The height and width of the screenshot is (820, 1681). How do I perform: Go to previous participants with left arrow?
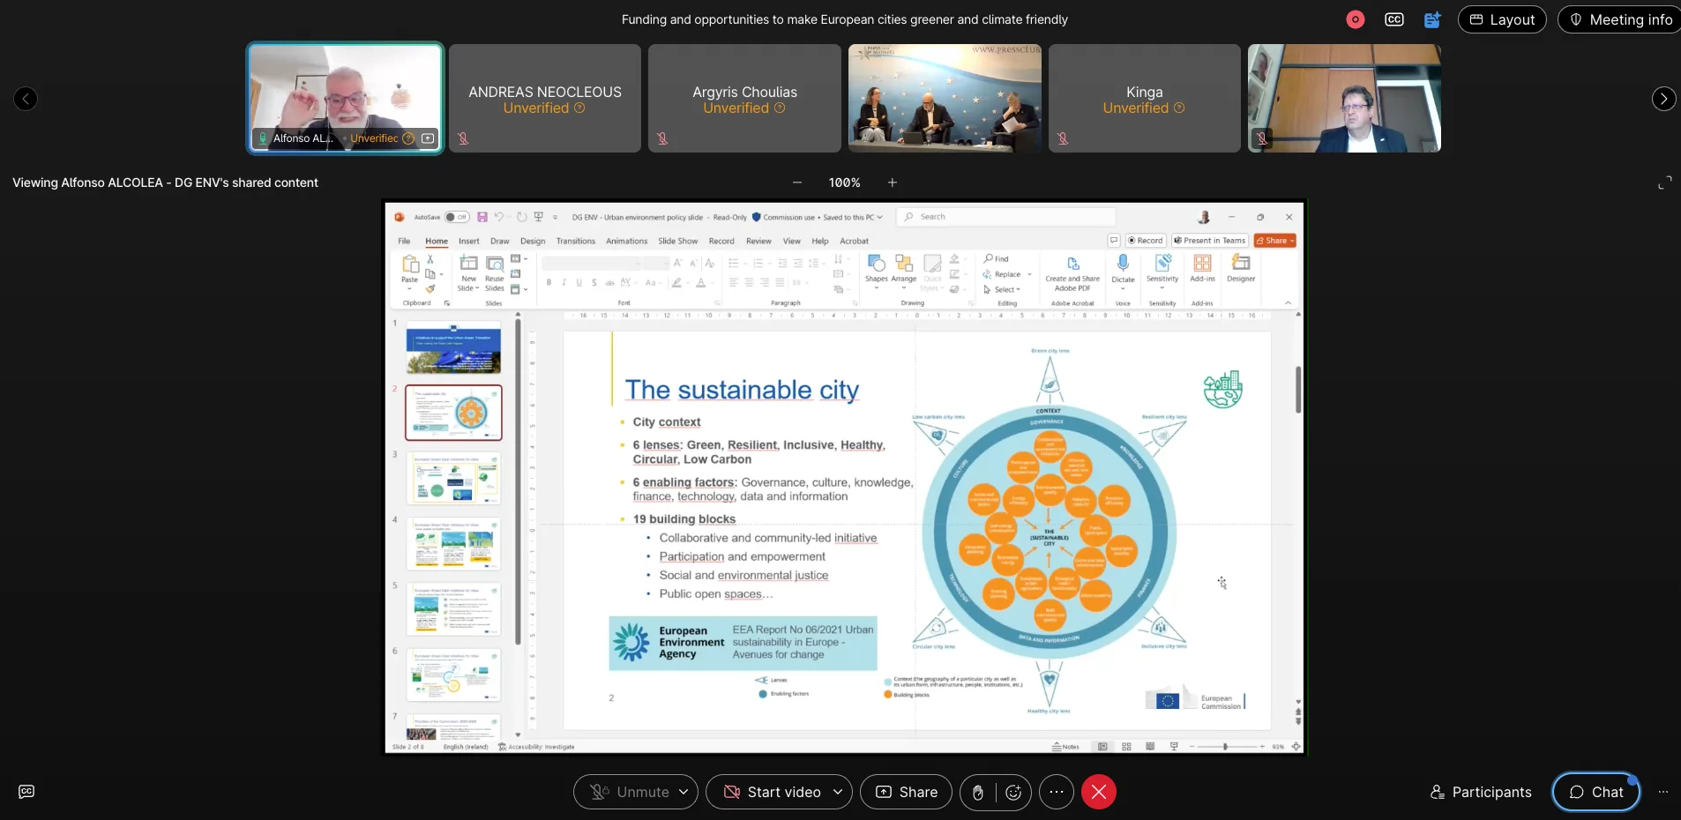[x=26, y=99]
